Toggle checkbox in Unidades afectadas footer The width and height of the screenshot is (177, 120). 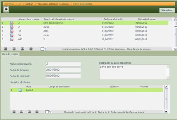(x=47, y=112)
